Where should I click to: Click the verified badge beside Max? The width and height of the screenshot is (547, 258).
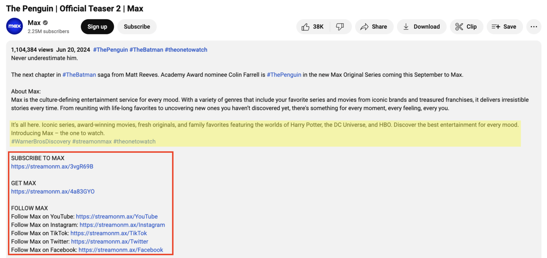click(x=45, y=23)
